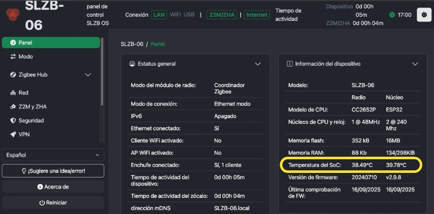
Task: Collapse the Estatus general card
Action: tap(257, 64)
